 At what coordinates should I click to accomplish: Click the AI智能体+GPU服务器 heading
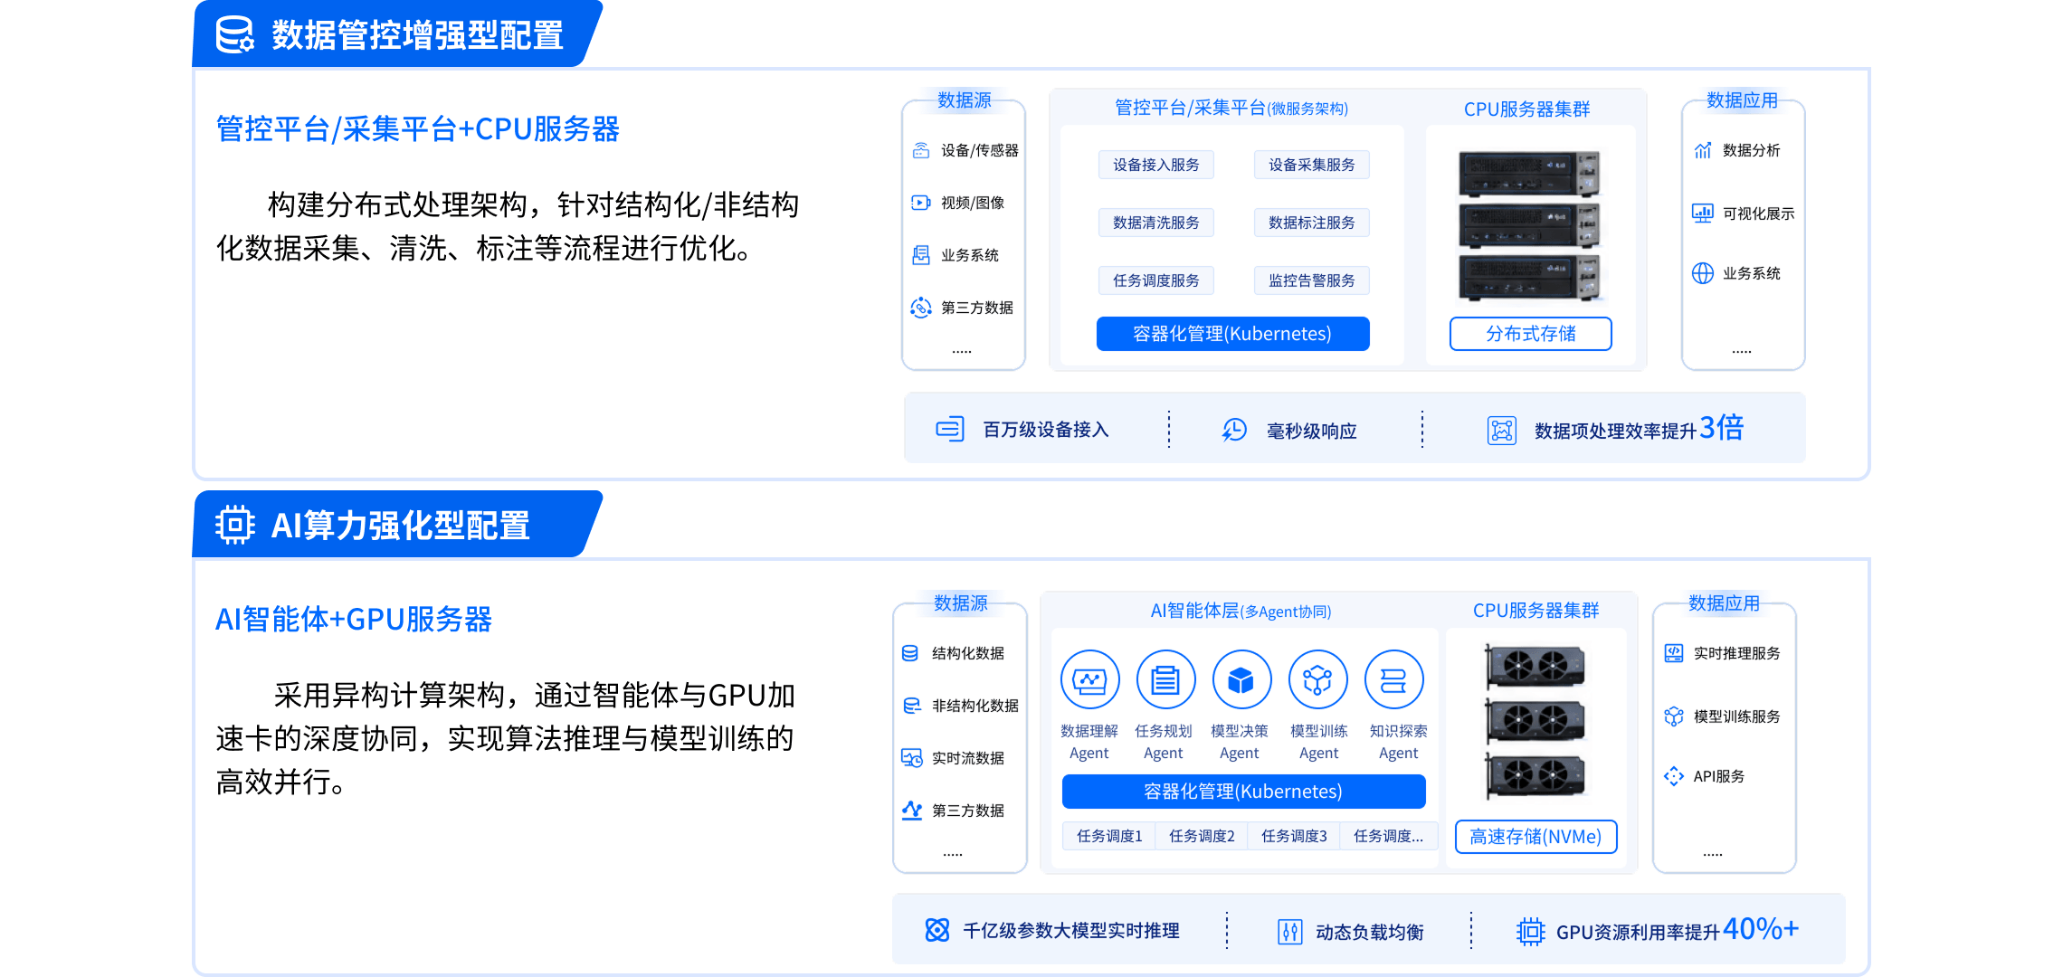[354, 620]
